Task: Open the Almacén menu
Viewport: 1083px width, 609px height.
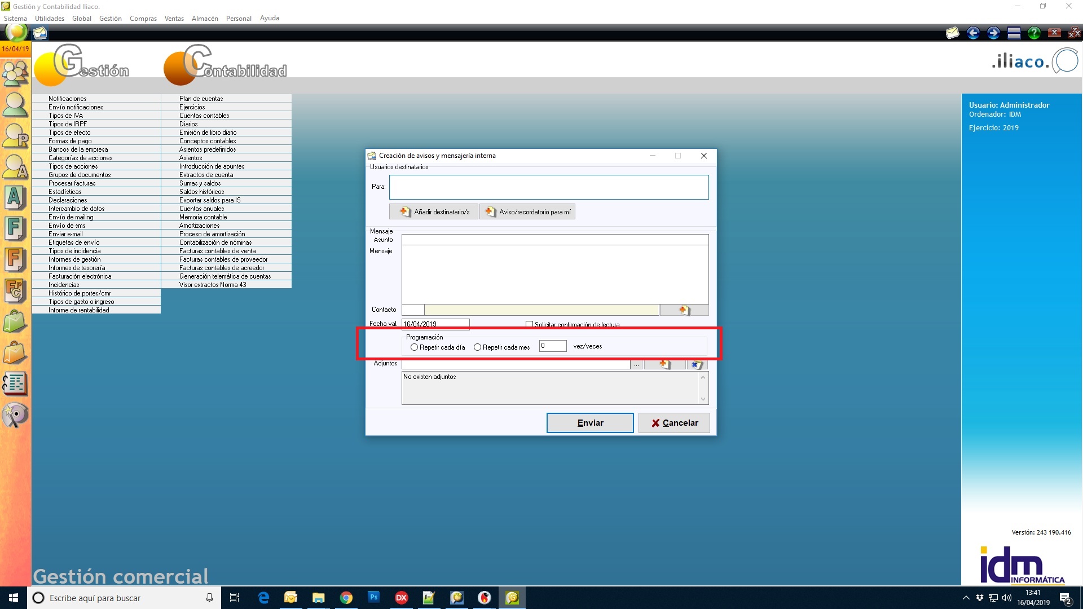Action: tap(205, 18)
